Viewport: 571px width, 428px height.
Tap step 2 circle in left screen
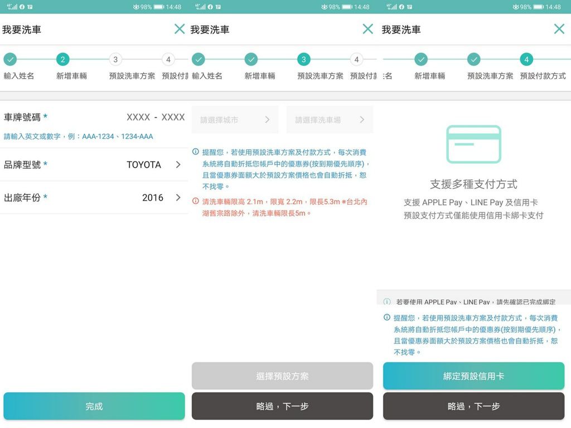click(x=62, y=59)
